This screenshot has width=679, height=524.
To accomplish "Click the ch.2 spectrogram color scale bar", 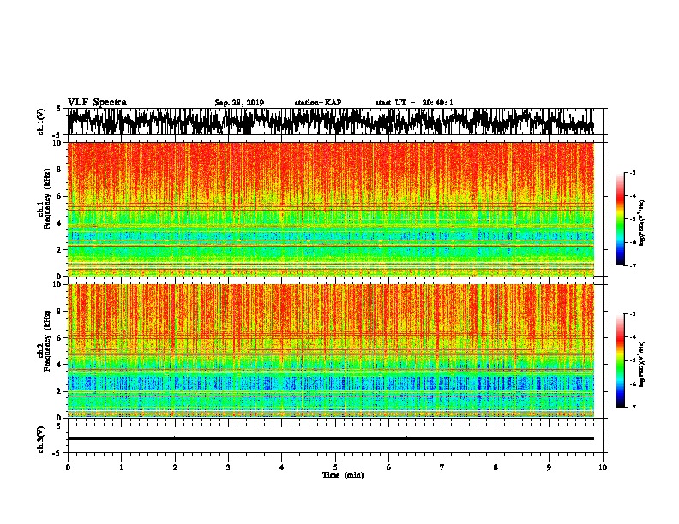I will coord(620,360).
